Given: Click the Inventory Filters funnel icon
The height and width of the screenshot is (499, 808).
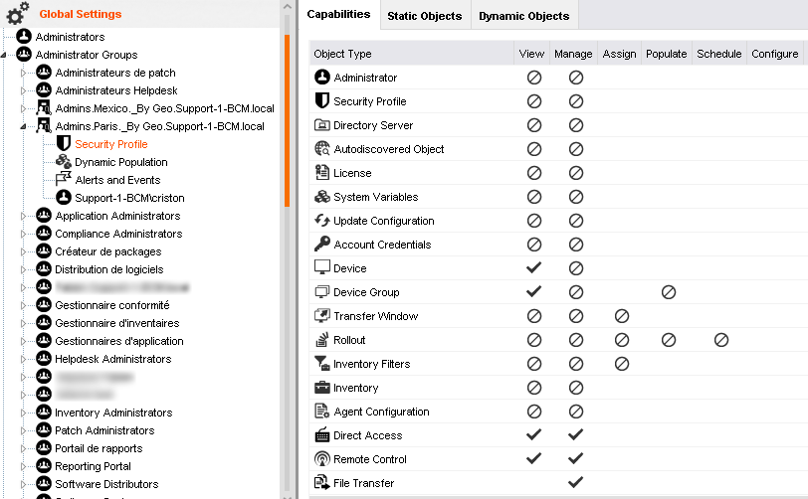Looking at the screenshot, I should [322, 364].
